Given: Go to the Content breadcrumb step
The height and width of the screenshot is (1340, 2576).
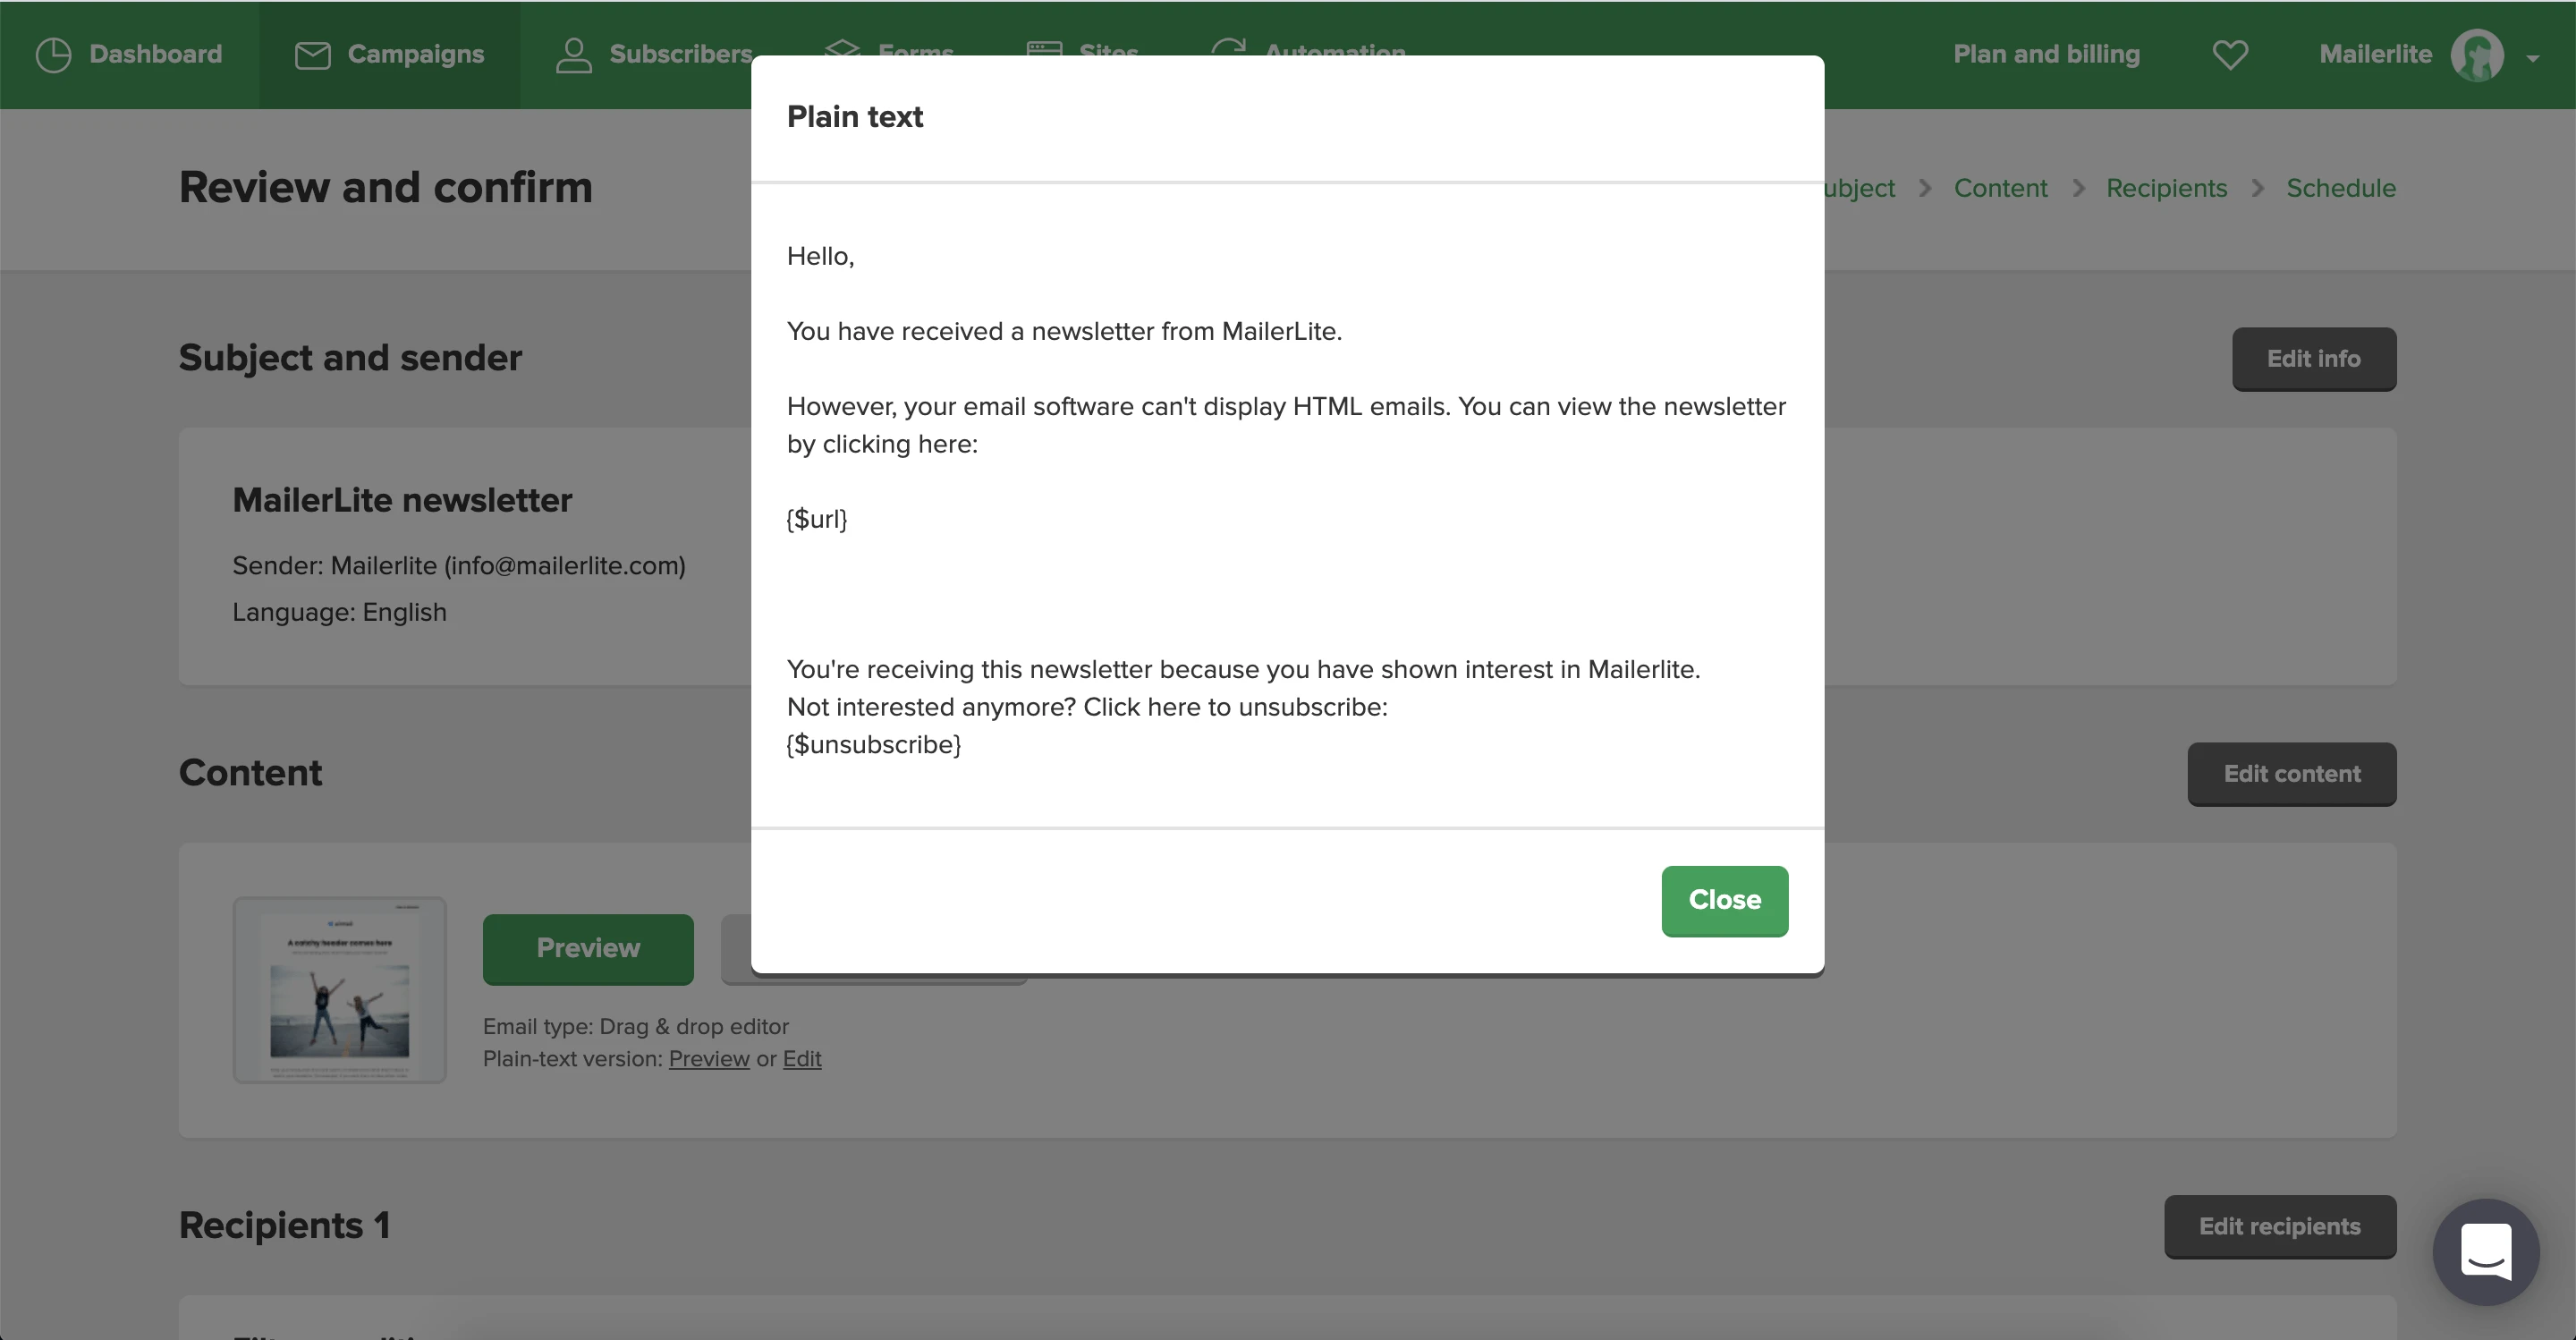Looking at the screenshot, I should pyautogui.click(x=2000, y=188).
